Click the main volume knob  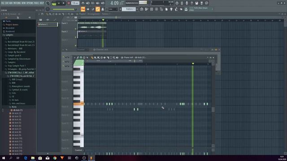click(x=48, y=3)
